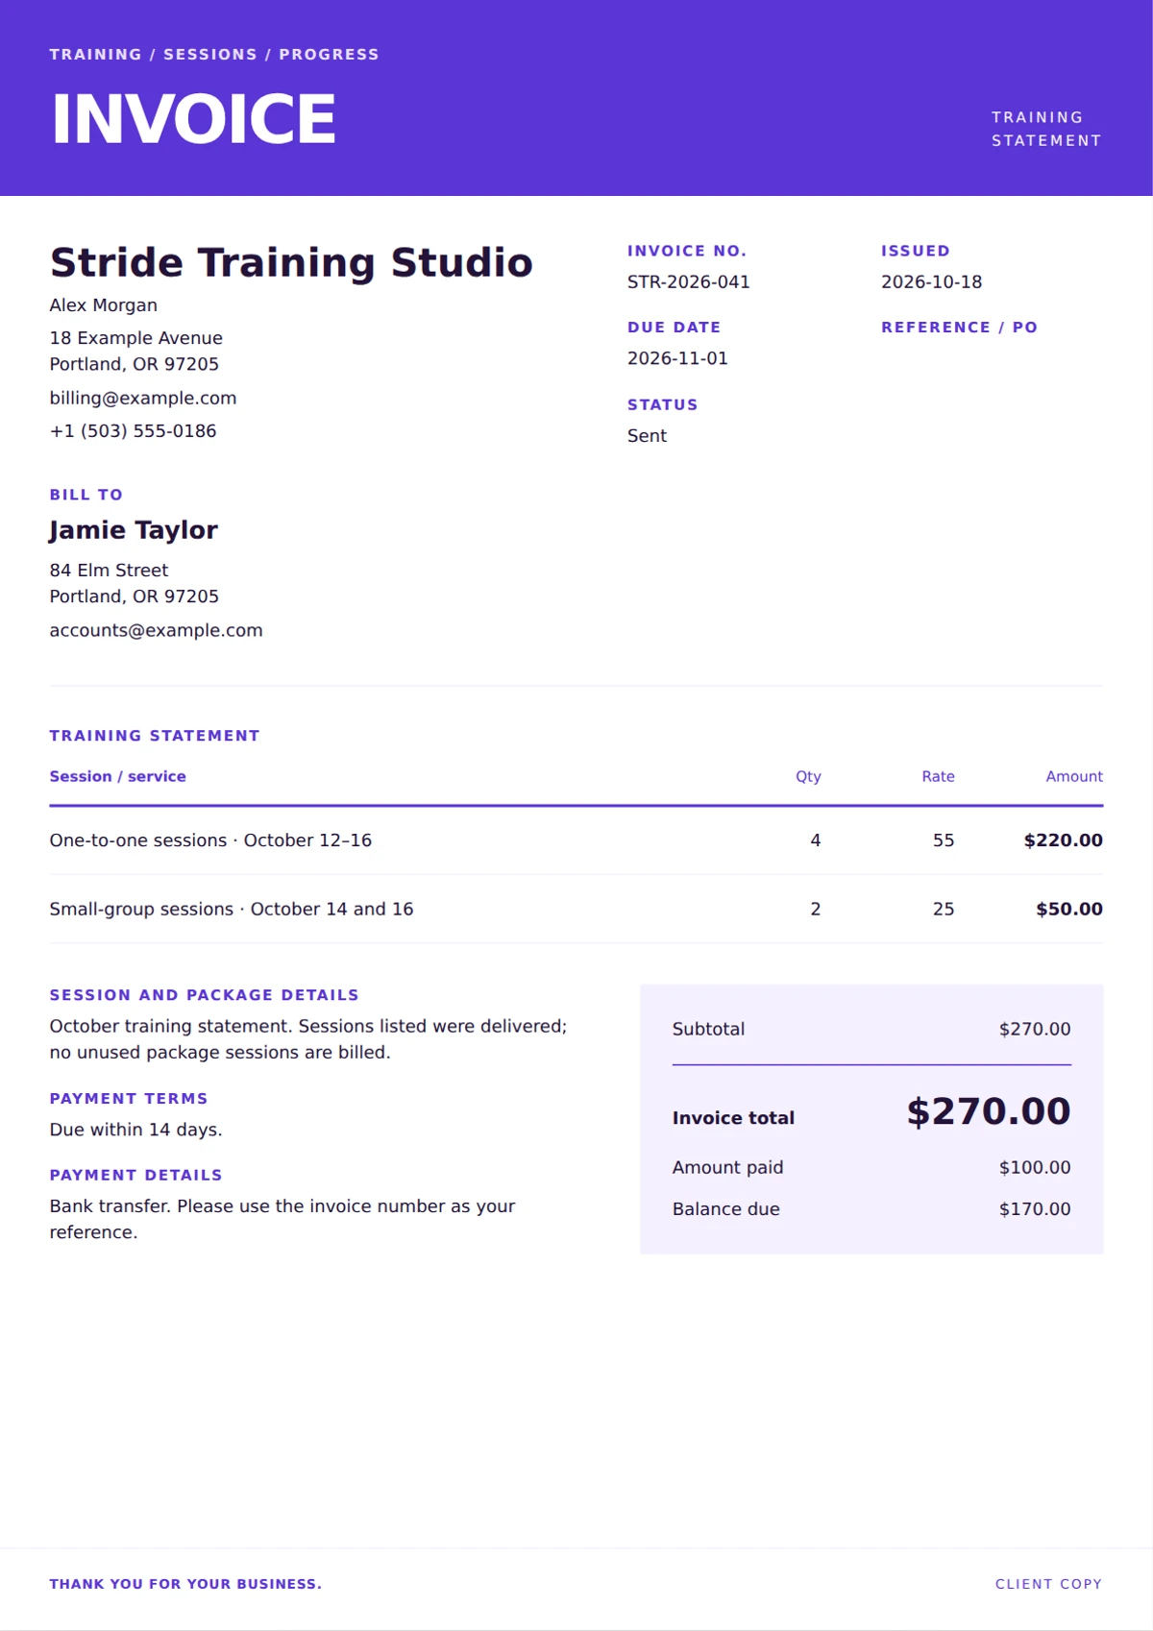
Task: Click the October training statement note text
Action: point(308,1039)
